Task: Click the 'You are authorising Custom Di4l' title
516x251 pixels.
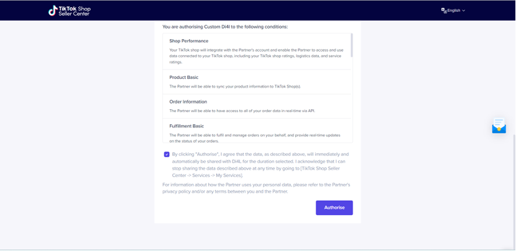Action: coord(224,27)
